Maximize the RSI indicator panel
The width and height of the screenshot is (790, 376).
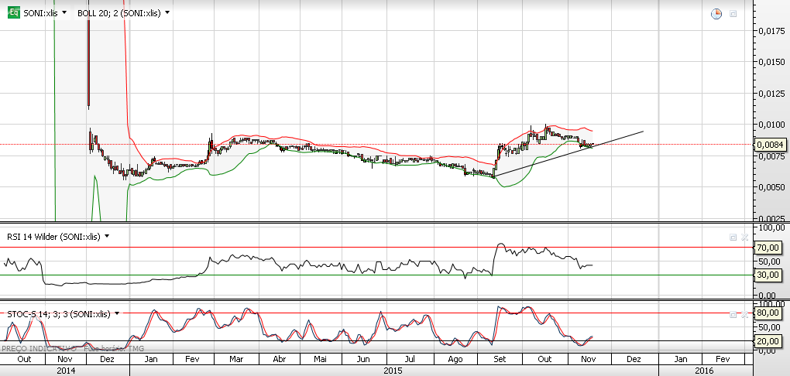733,237
